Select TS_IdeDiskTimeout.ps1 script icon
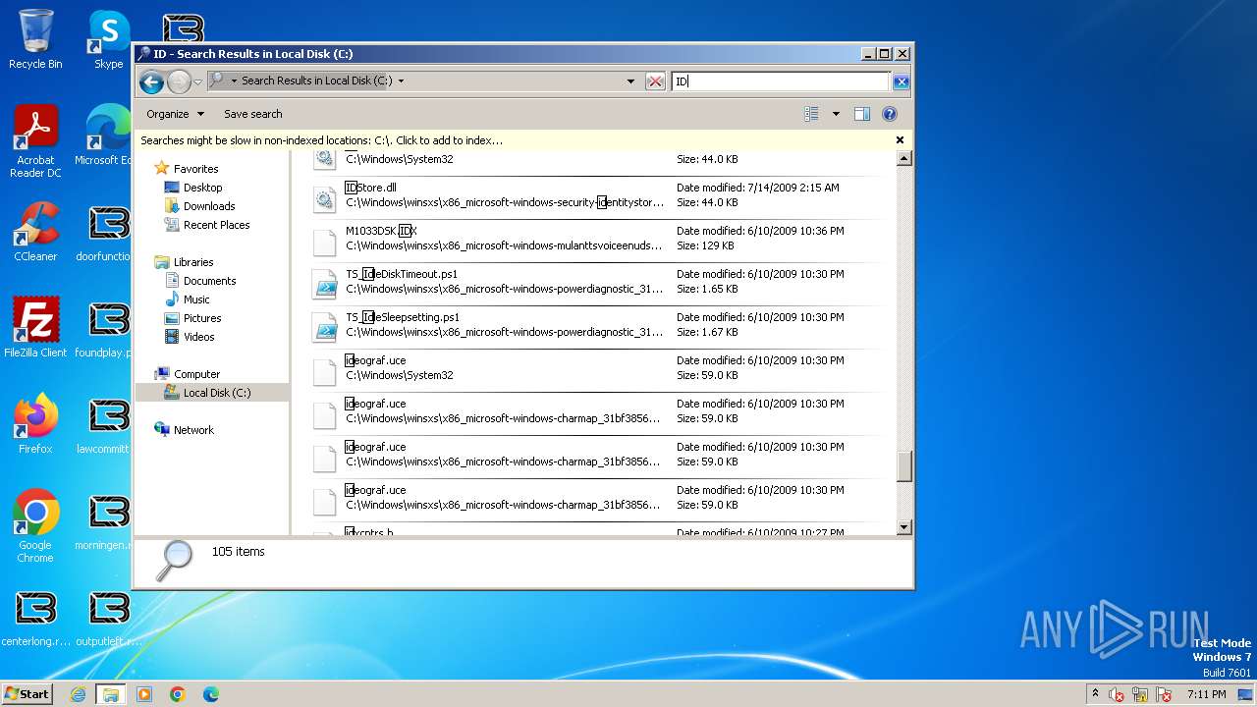The height and width of the screenshot is (707, 1257). [x=324, y=286]
